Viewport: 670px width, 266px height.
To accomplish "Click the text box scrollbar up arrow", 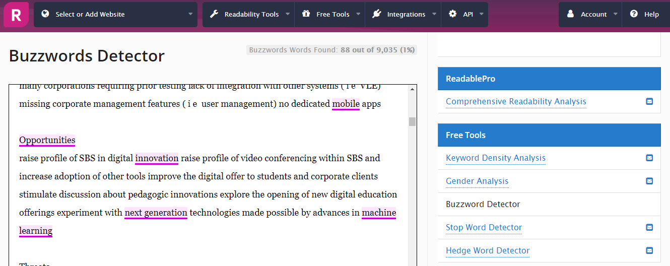I will pos(412,89).
